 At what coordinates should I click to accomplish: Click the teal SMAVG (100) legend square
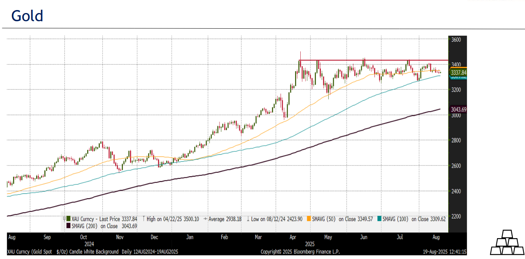[380, 219]
